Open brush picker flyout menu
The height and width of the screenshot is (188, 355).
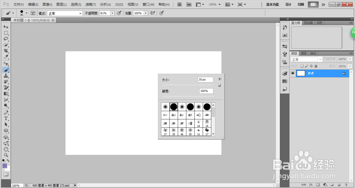(220, 79)
